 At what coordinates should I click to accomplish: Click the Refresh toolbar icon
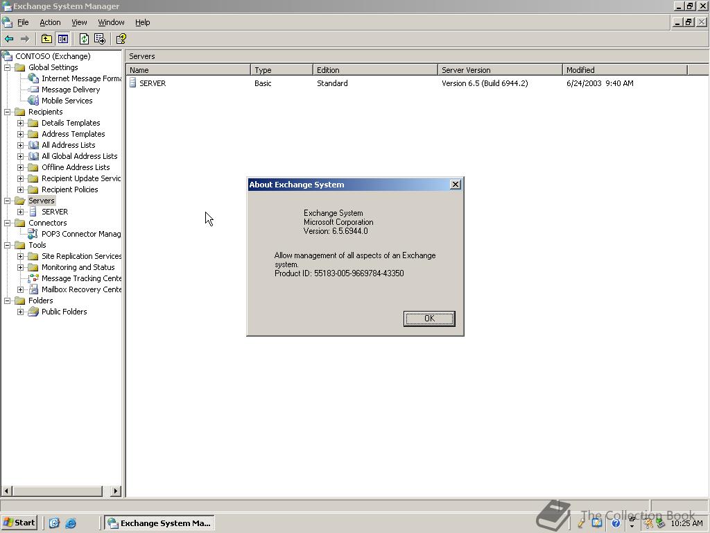(x=84, y=39)
